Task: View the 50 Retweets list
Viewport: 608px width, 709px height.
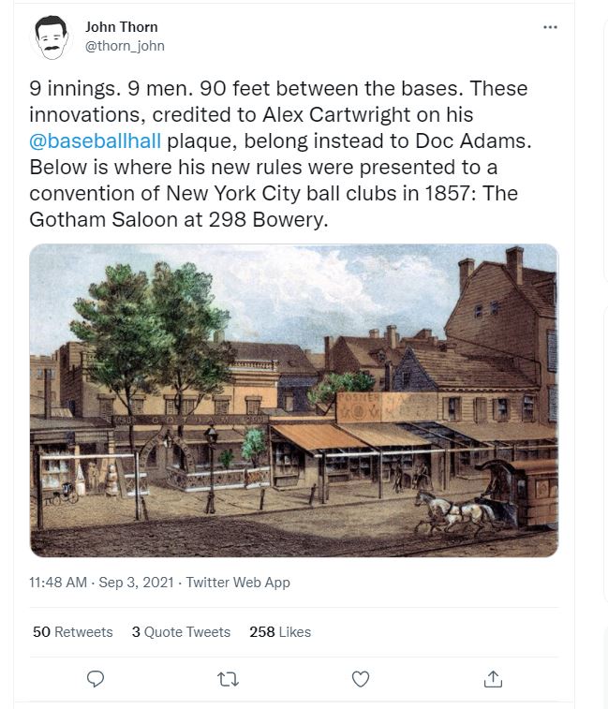Action: 72,632
